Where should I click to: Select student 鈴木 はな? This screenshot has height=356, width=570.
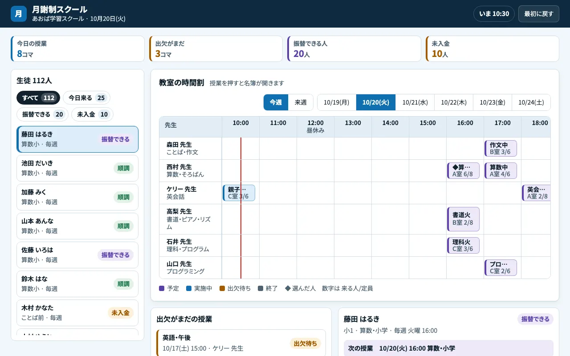click(x=77, y=284)
